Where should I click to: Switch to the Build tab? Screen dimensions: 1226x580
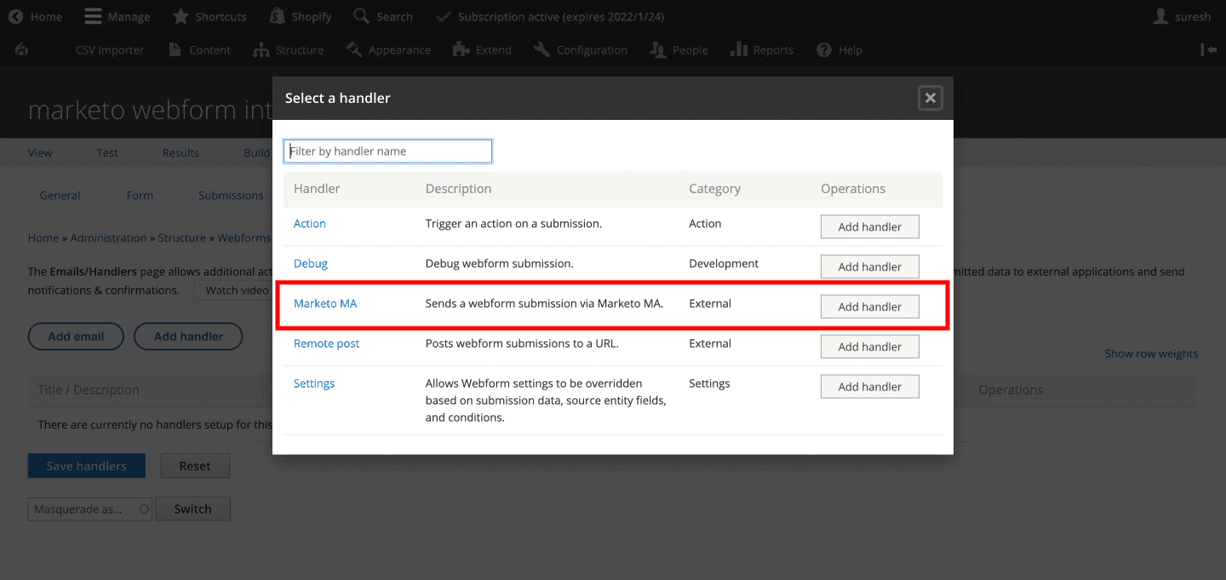(x=256, y=153)
